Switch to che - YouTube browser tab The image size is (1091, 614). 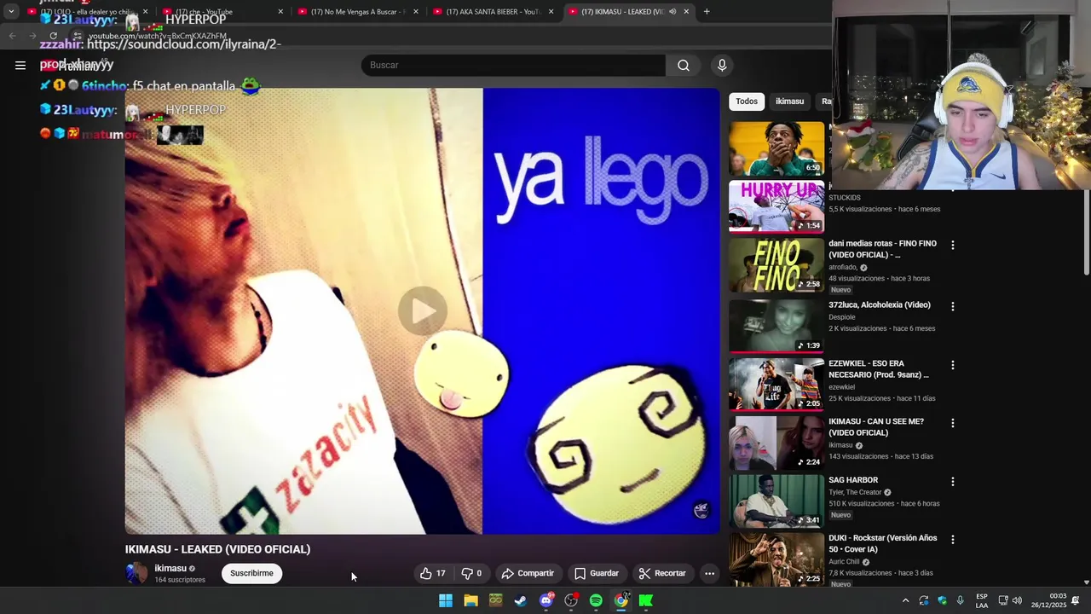(x=222, y=11)
